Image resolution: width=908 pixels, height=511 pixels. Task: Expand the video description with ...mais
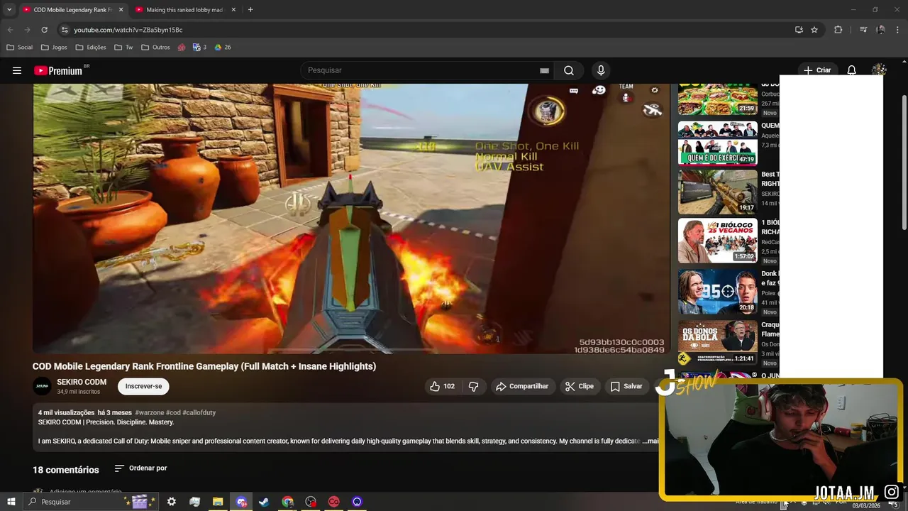[650, 441]
